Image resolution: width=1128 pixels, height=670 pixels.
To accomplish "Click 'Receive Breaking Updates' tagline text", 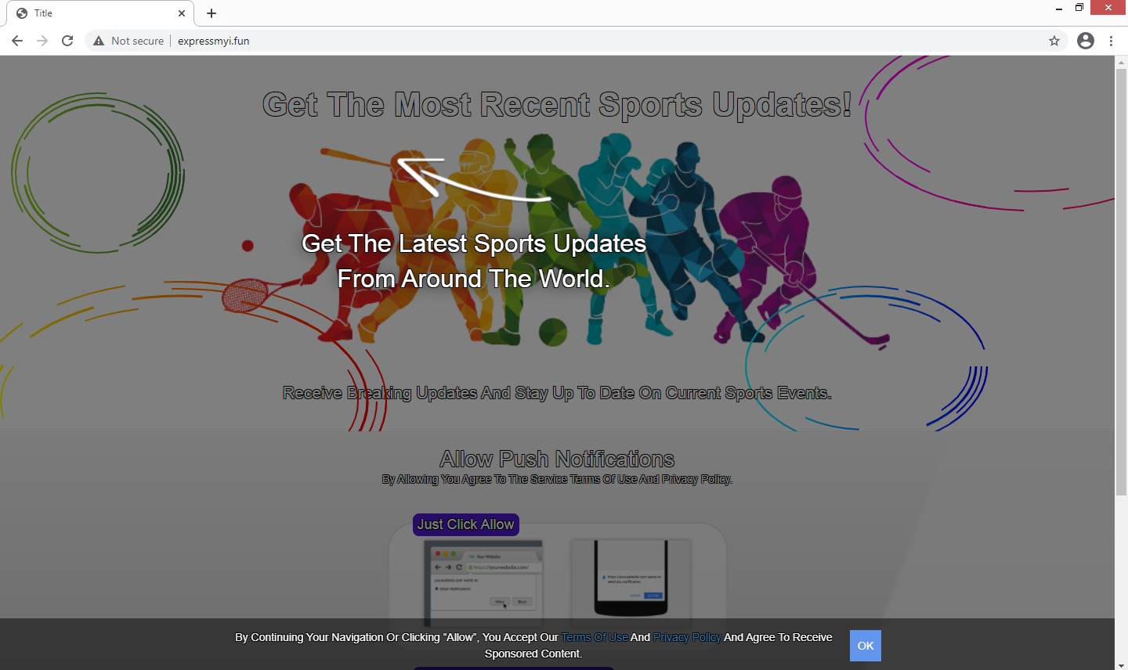I will coord(557,393).
